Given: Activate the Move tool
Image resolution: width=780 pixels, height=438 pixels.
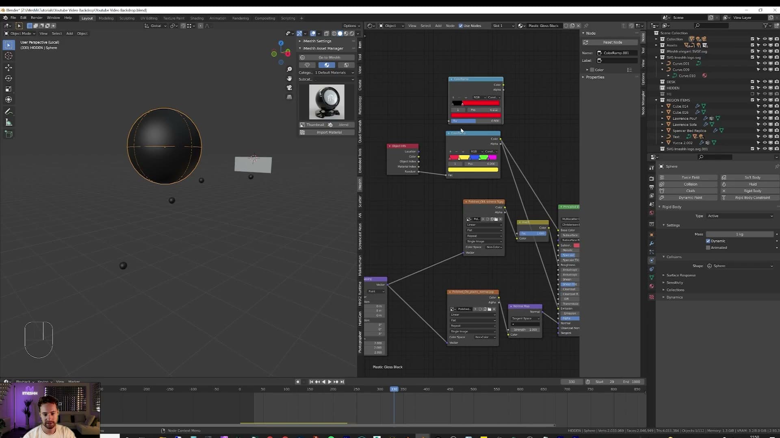Looking at the screenshot, I should pos(9,67).
